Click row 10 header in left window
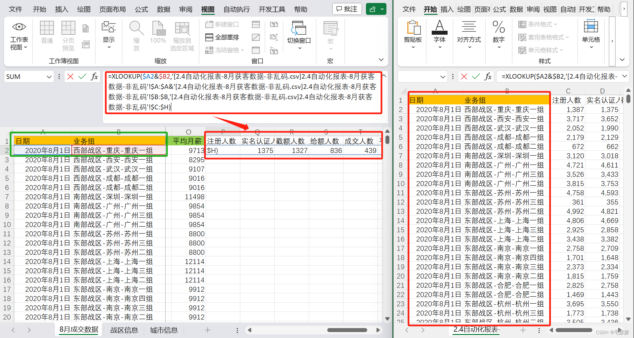Viewport: 634px width, 338px height. coord(7,224)
